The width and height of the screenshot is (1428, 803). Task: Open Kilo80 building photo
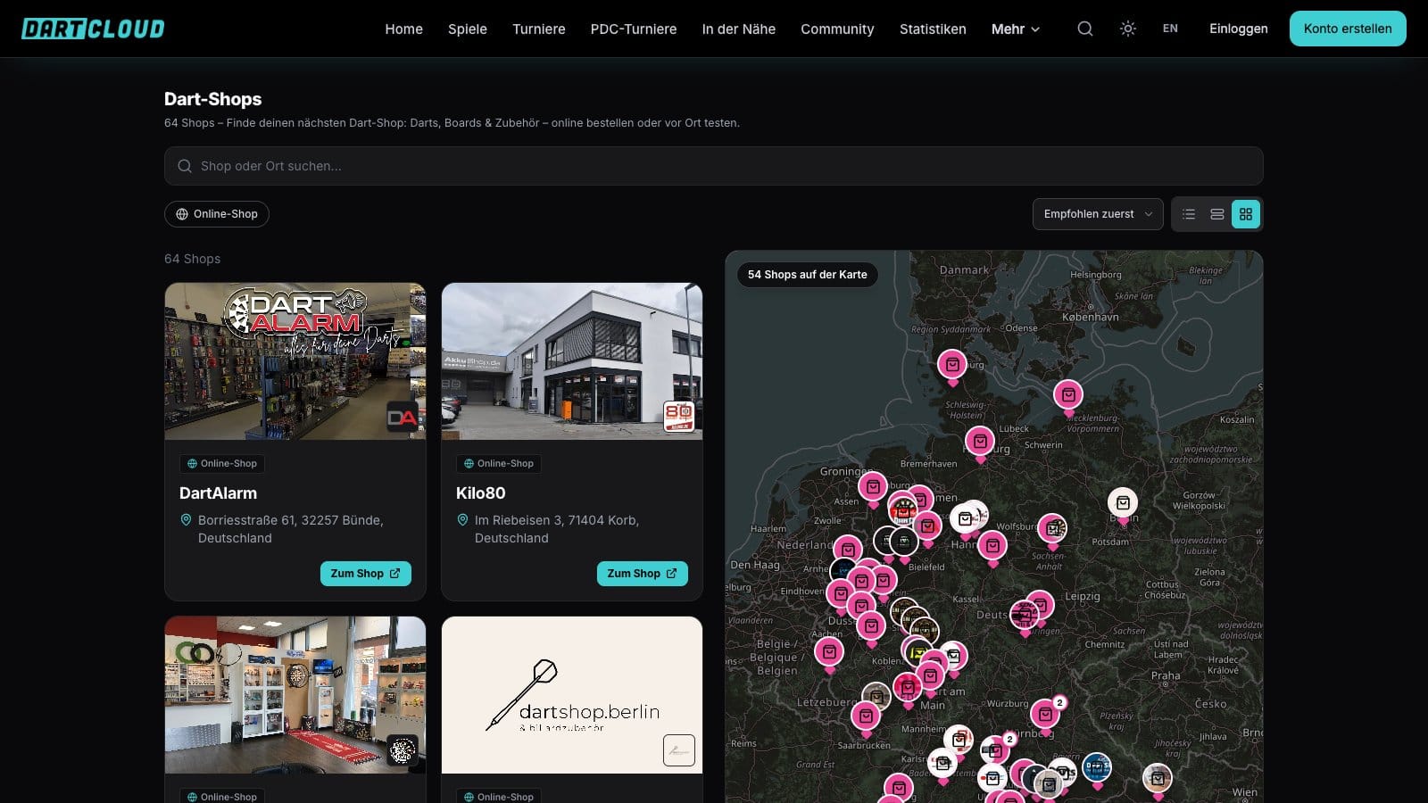(572, 361)
